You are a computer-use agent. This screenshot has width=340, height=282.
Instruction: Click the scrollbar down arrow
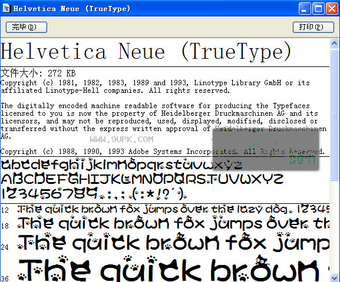click(335, 277)
